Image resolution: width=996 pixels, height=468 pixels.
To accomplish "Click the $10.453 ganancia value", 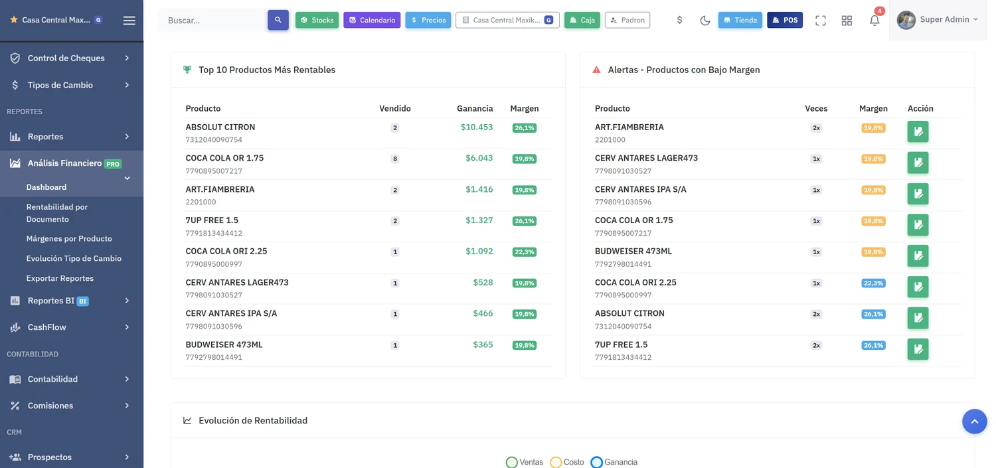I will click(477, 127).
